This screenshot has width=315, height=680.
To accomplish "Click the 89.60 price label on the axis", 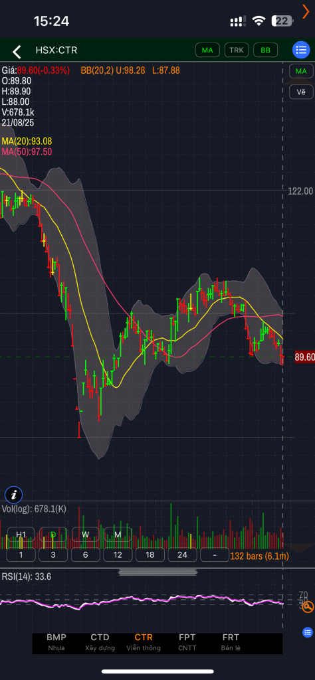I will (304, 357).
